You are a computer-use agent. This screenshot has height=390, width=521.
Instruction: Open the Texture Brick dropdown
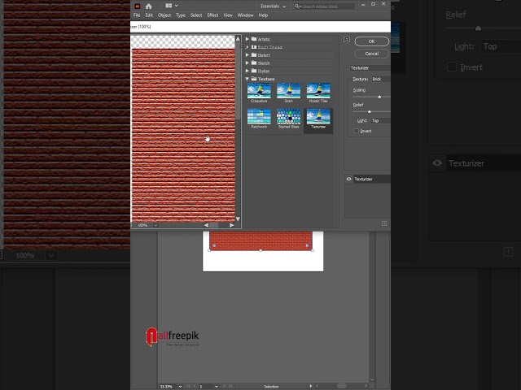coord(380,79)
